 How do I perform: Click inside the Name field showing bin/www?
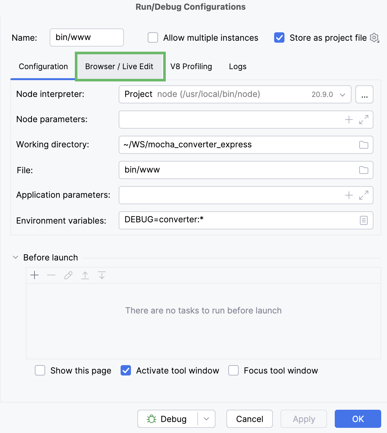86,37
